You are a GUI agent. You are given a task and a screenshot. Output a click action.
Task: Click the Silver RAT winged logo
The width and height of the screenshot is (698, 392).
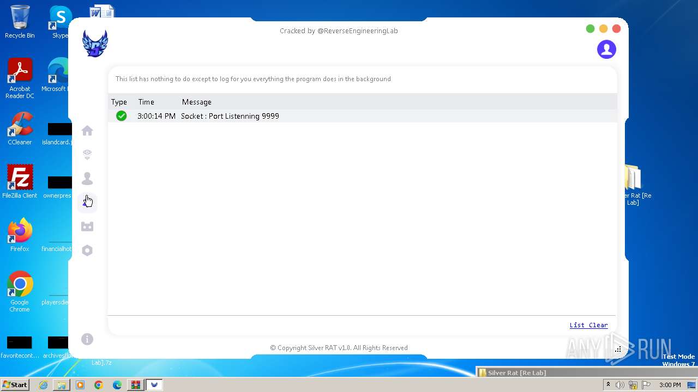(95, 44)
